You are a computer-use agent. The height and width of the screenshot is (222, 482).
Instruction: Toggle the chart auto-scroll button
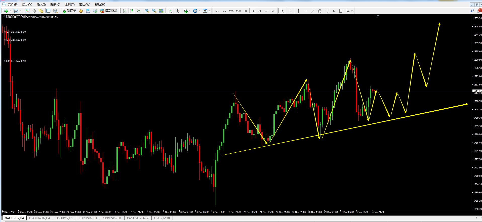170,11
